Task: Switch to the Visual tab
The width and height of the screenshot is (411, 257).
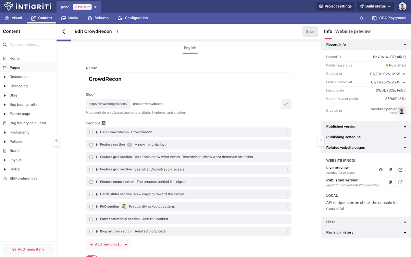Action: pyautogui.click(x=13, y=18)
